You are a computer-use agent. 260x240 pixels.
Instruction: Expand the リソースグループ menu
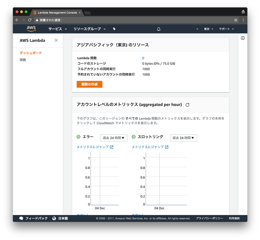coord(90,29)
